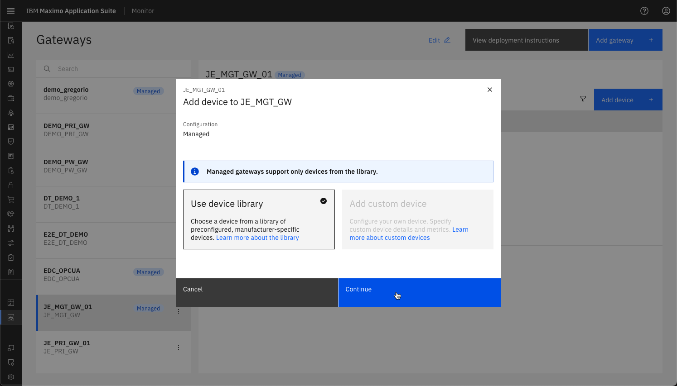Click the briefcase icon in sidebar

coord(11,98)
